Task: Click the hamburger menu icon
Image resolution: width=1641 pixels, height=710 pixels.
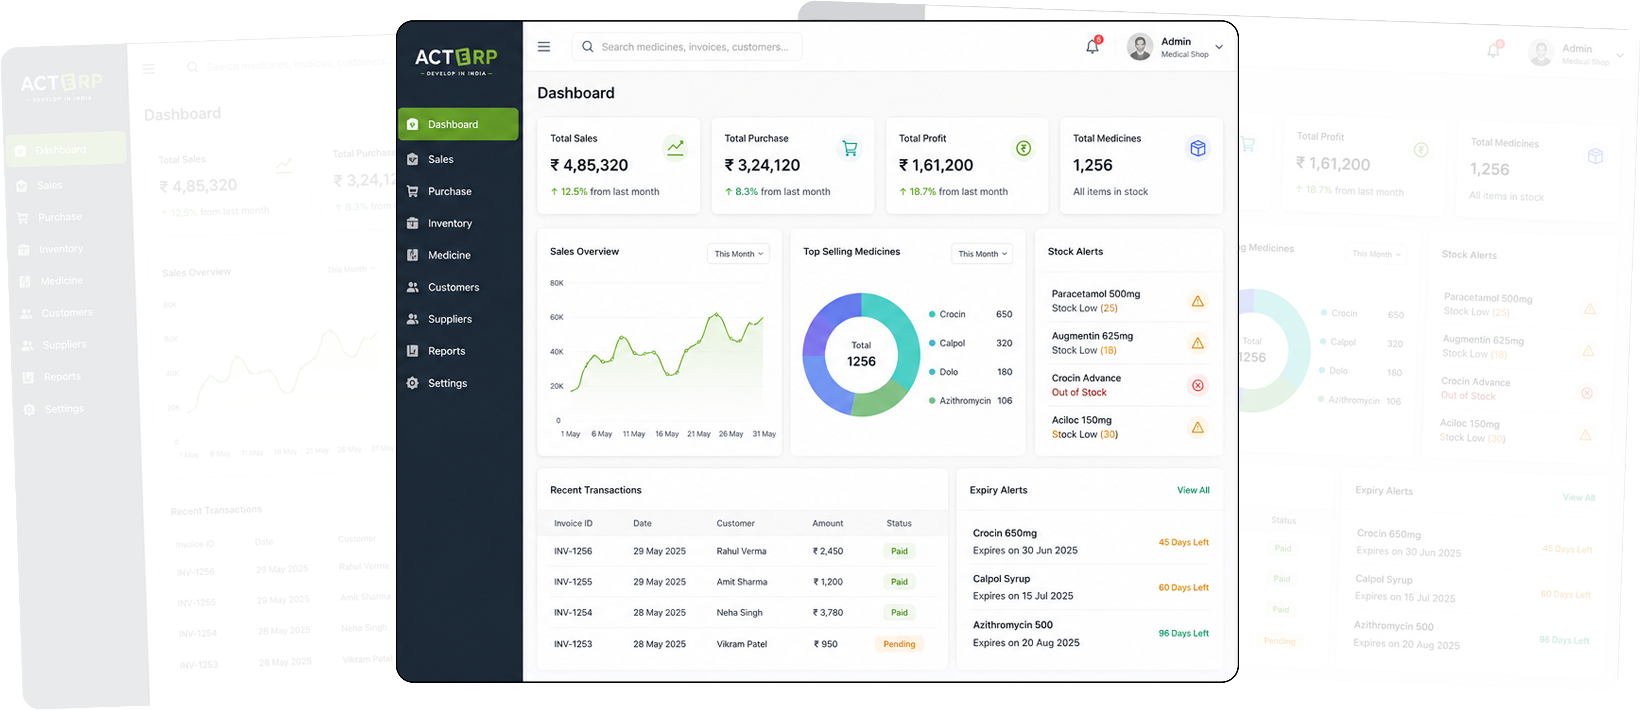Action: click(543, 47)
